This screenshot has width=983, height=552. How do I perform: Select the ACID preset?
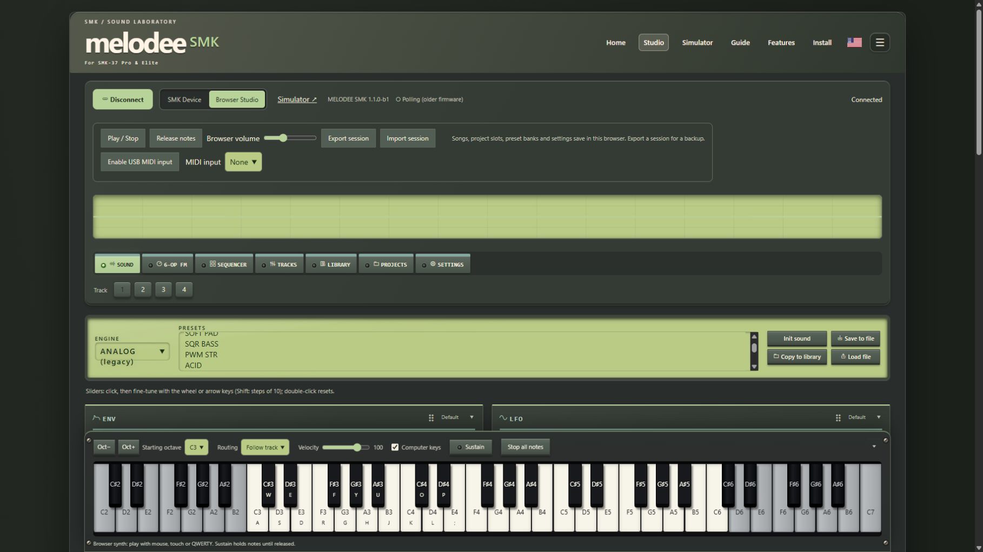[193, 365]
